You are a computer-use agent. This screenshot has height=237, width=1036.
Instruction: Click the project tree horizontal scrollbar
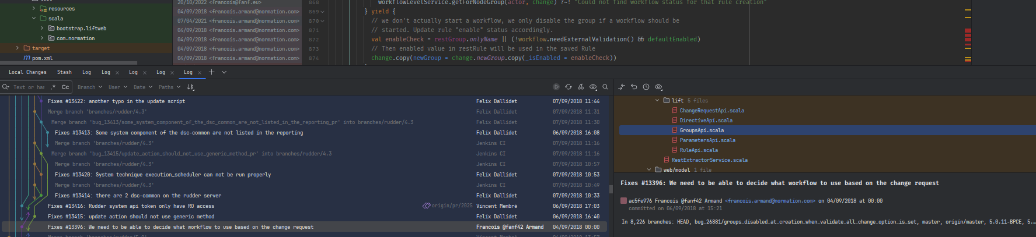point(69,63)
